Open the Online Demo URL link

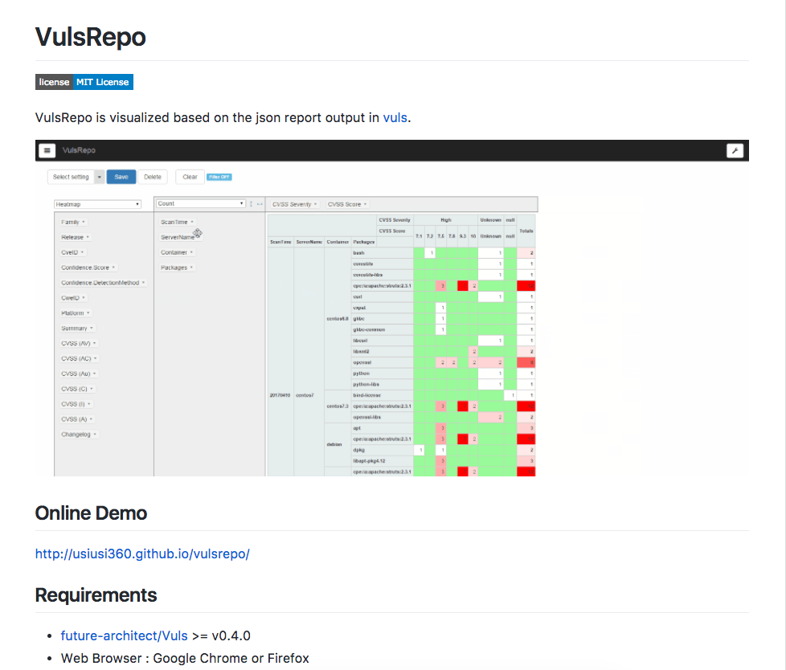tap(142, 554)
